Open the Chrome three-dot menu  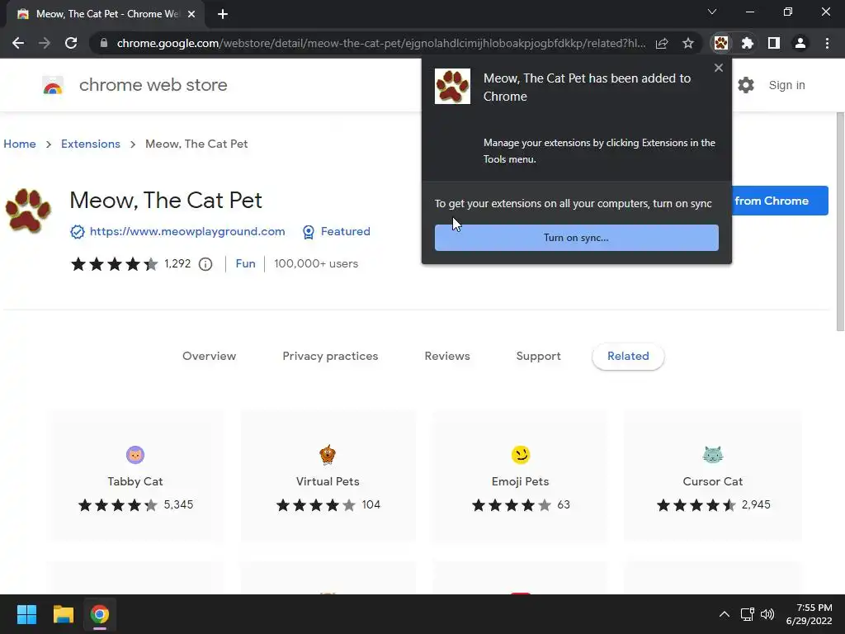point(827,43)
